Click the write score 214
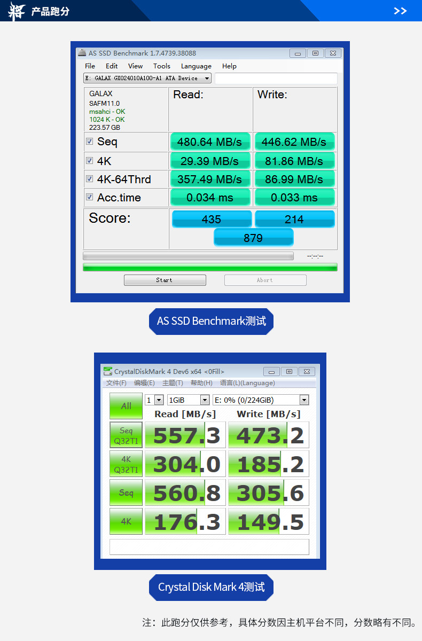422x641 pixels. click(295, 219)
